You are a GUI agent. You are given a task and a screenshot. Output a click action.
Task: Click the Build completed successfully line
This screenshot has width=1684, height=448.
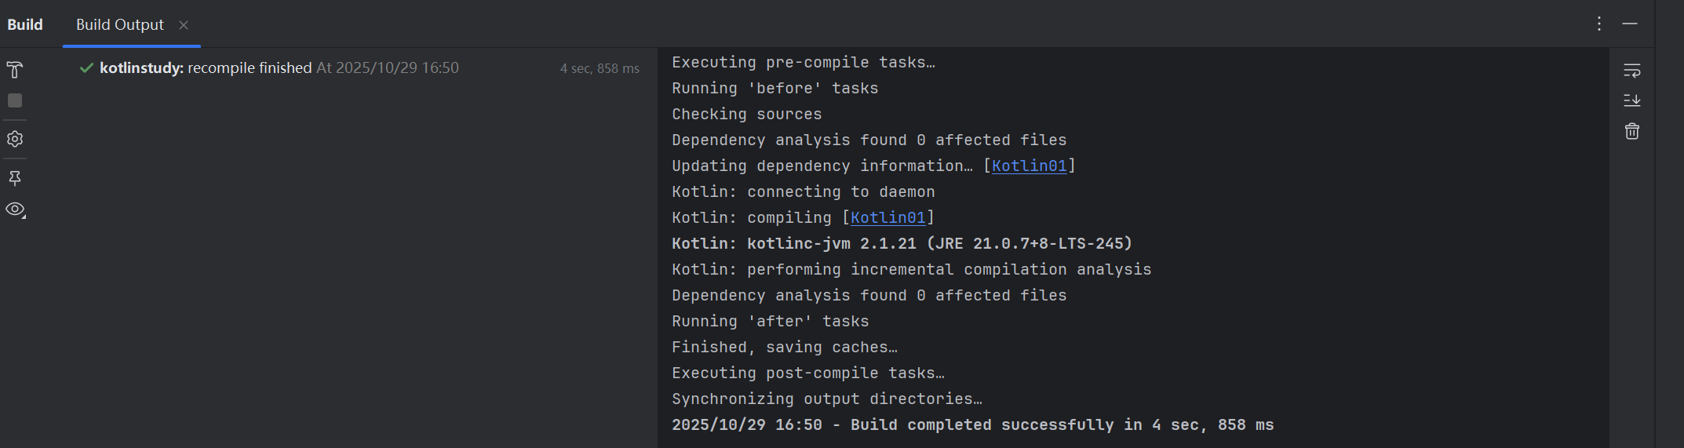pos(972,424)
